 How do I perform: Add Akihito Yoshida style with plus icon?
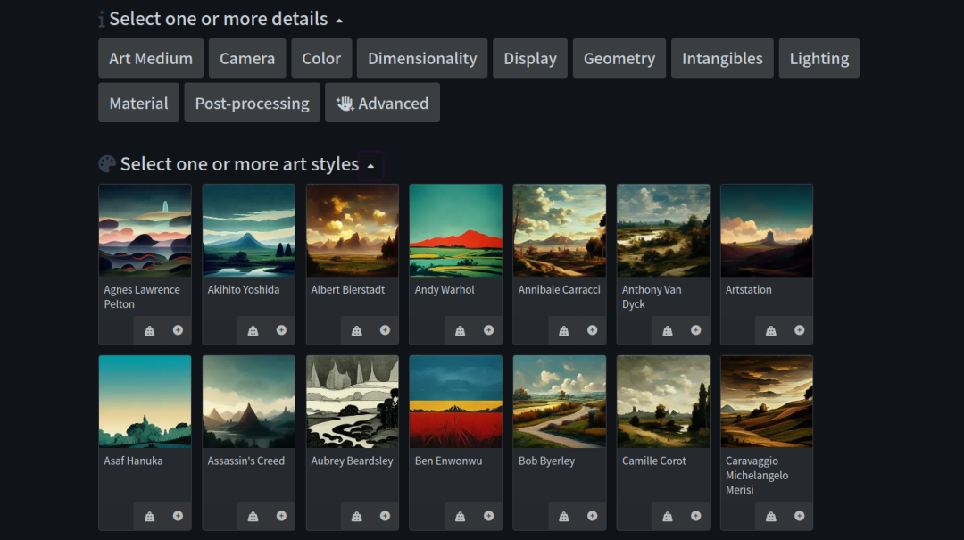(x=281, y=330)
